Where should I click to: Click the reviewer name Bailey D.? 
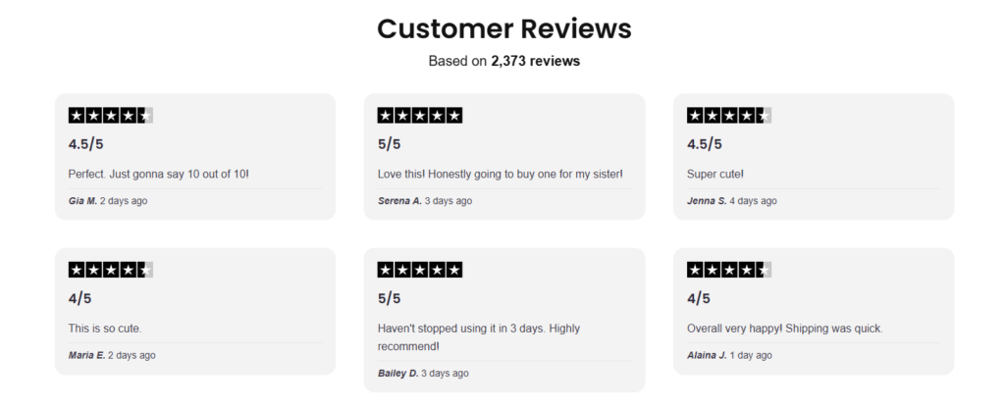pos(399,373)
